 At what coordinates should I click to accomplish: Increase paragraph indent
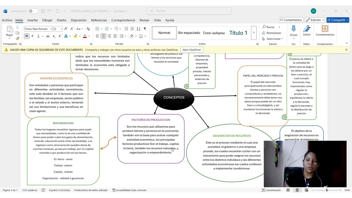point(132,29)
